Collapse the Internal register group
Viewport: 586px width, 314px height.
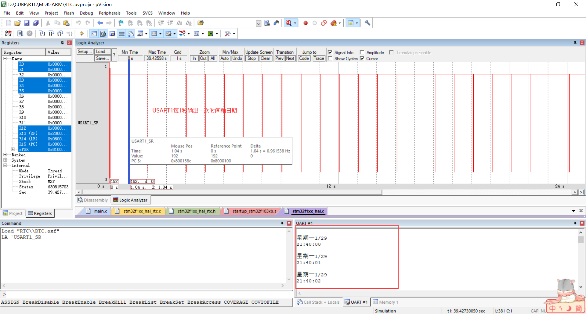coord(5,165)
